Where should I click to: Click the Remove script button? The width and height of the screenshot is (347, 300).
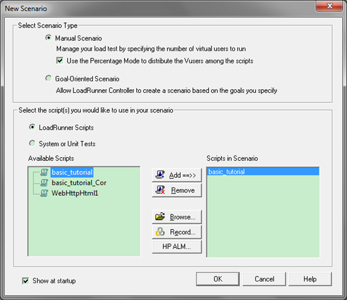click(x=177, y=190)
